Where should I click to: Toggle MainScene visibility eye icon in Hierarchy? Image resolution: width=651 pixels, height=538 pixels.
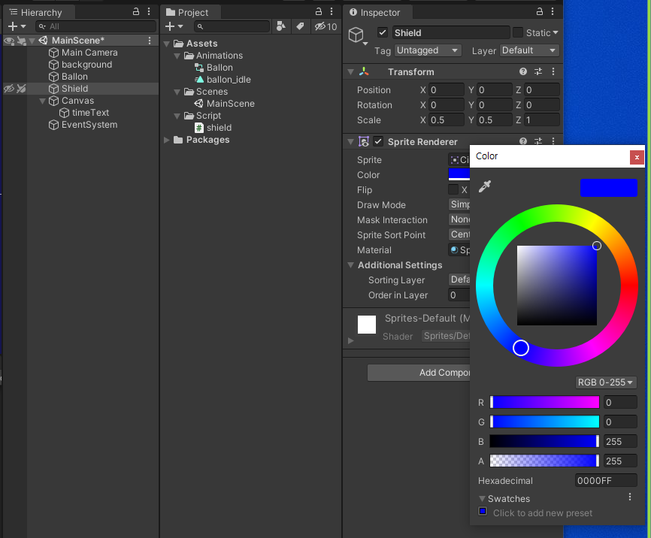(9, 41)
